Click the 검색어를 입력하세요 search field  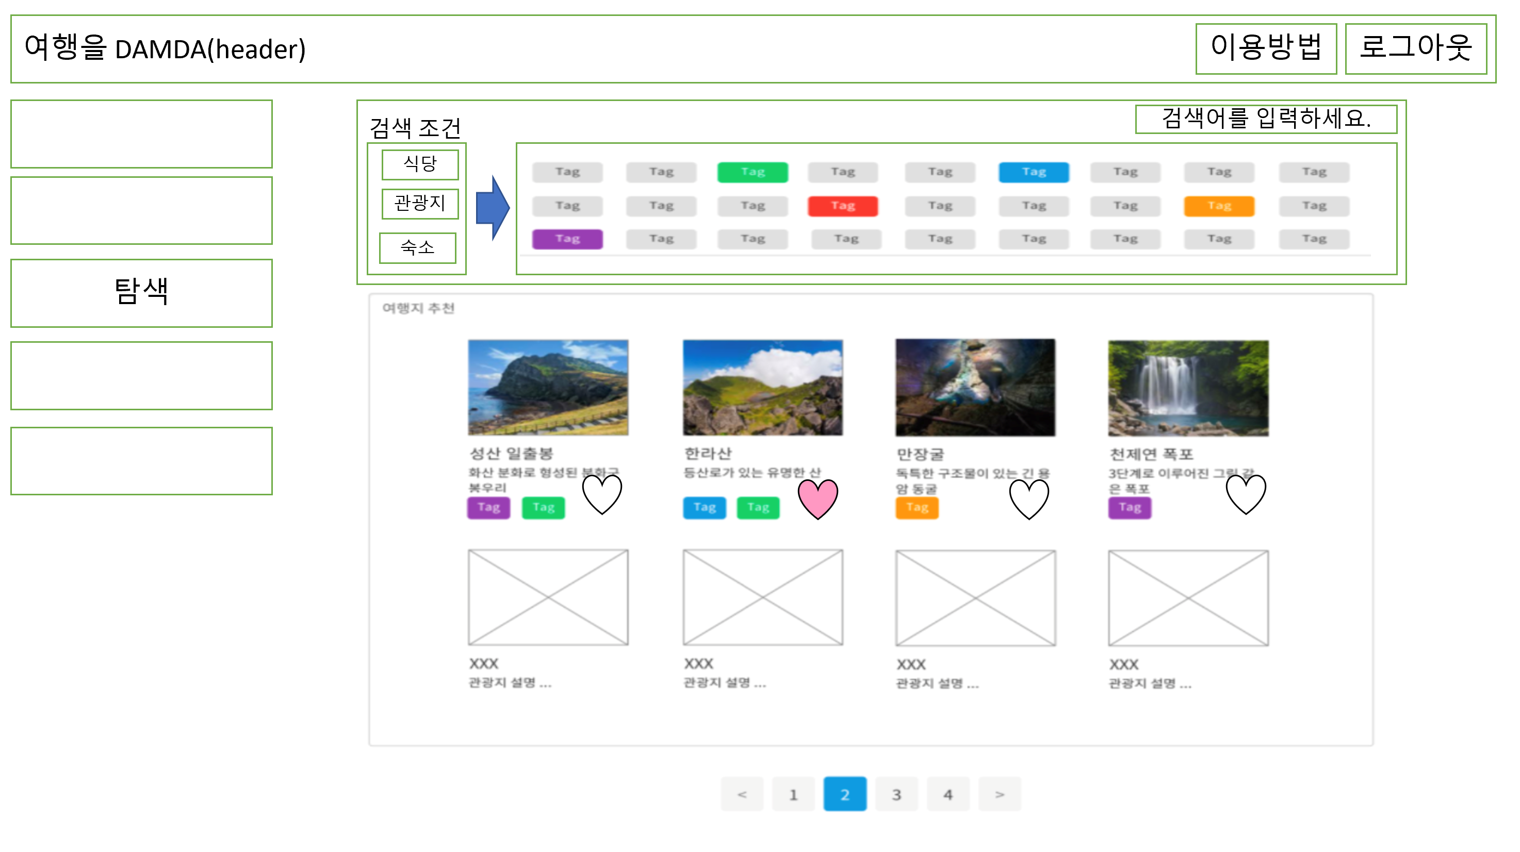1266,119
